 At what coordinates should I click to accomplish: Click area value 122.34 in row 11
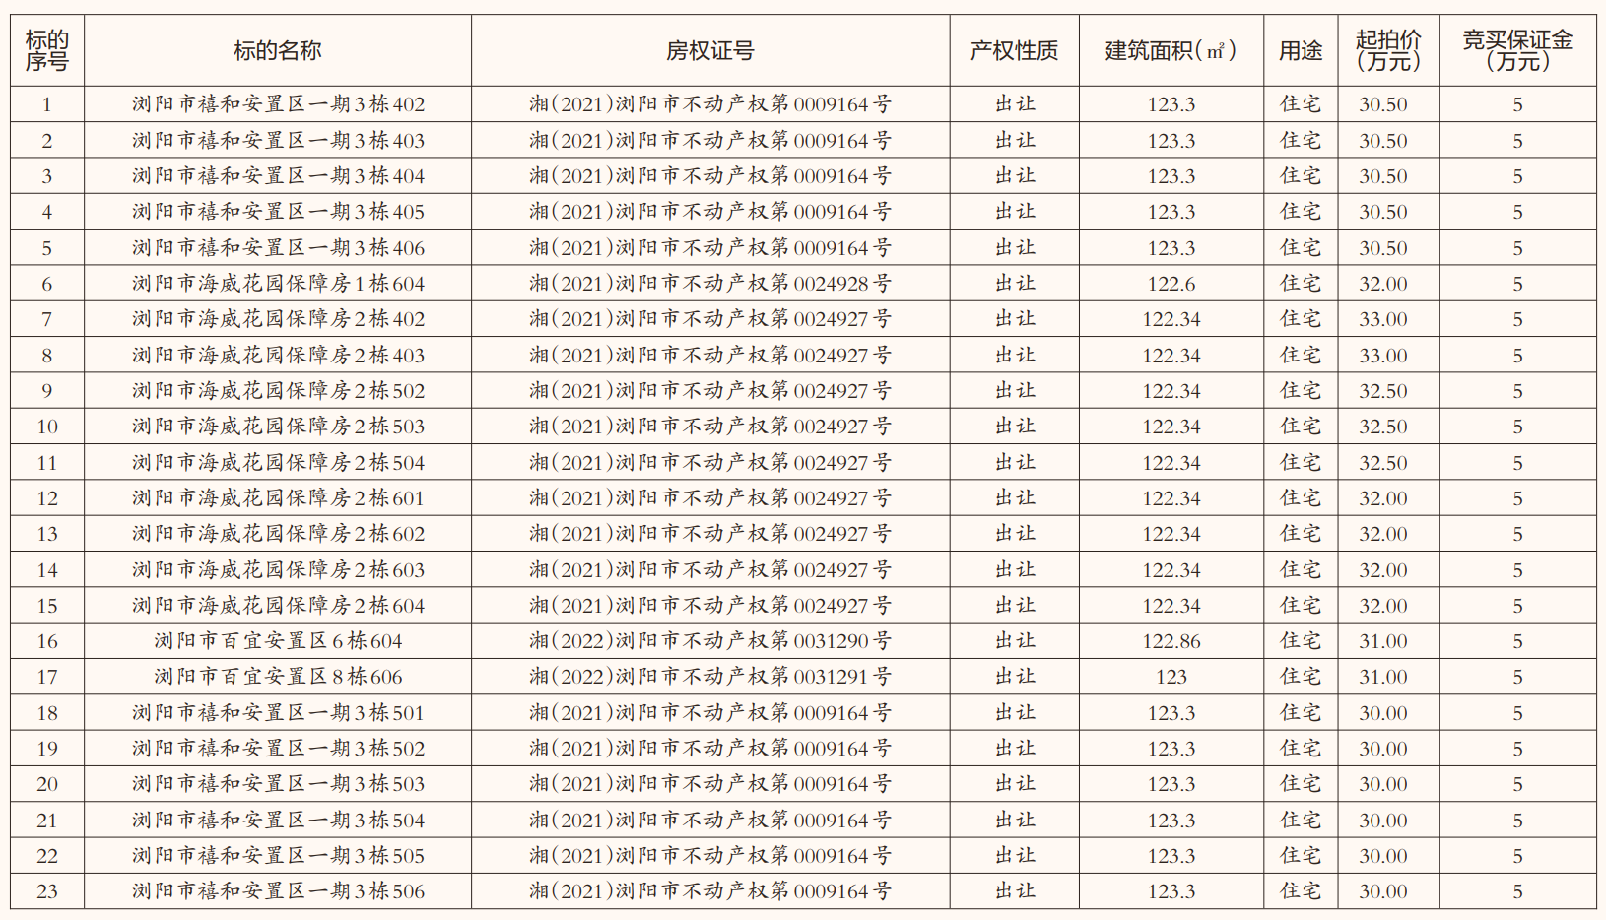point(1171,463)
